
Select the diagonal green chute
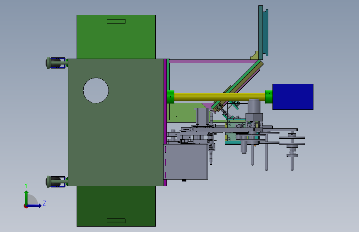click(x=238, y=84)
